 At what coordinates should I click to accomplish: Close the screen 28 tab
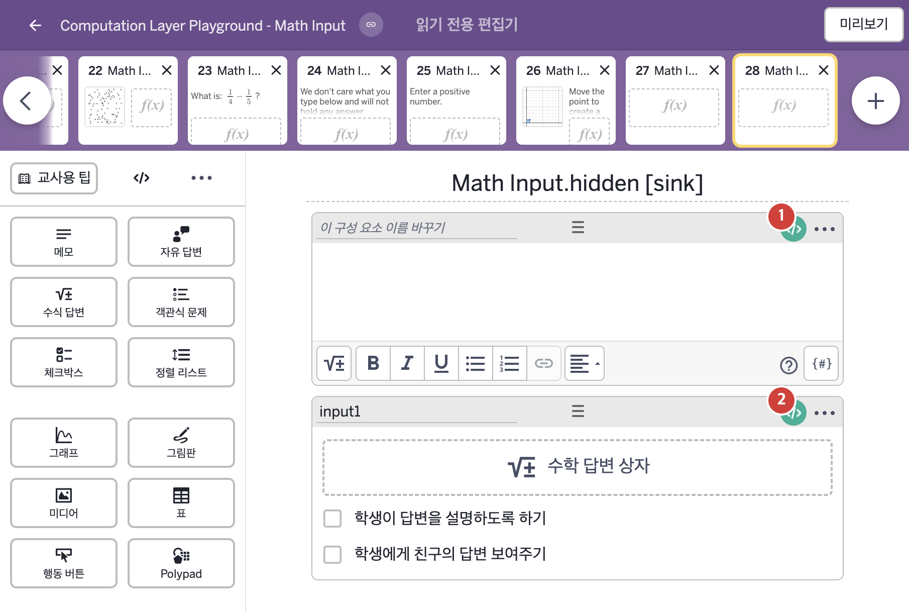(x=824, y=70)
